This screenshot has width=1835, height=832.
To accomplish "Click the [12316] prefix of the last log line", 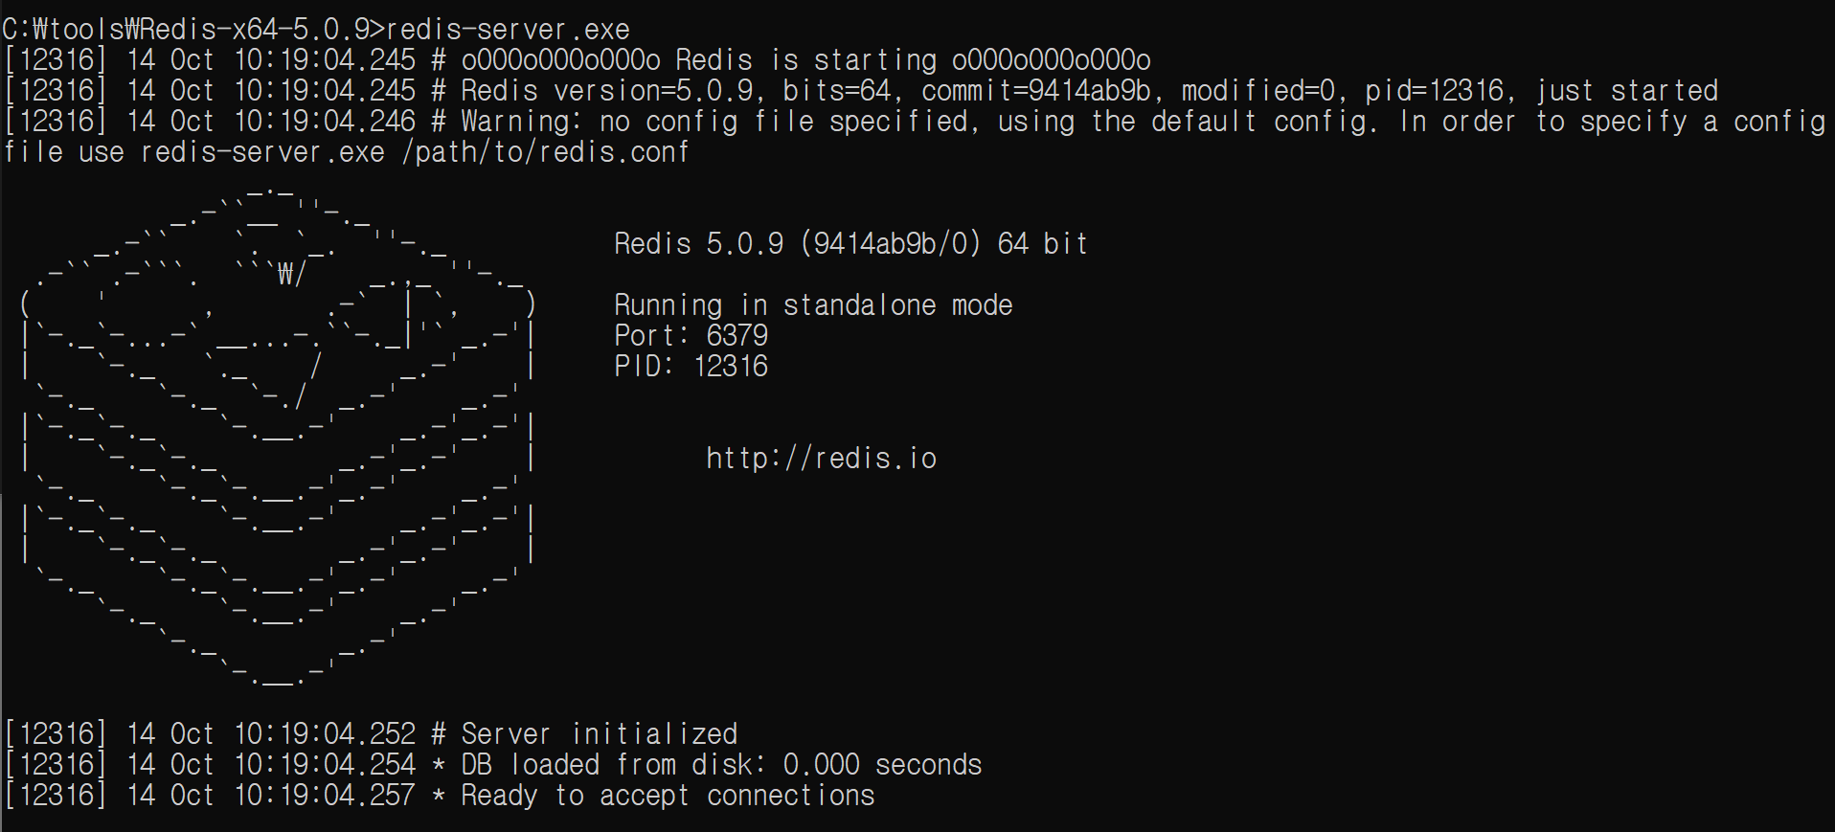I will [x=56, y=796].
